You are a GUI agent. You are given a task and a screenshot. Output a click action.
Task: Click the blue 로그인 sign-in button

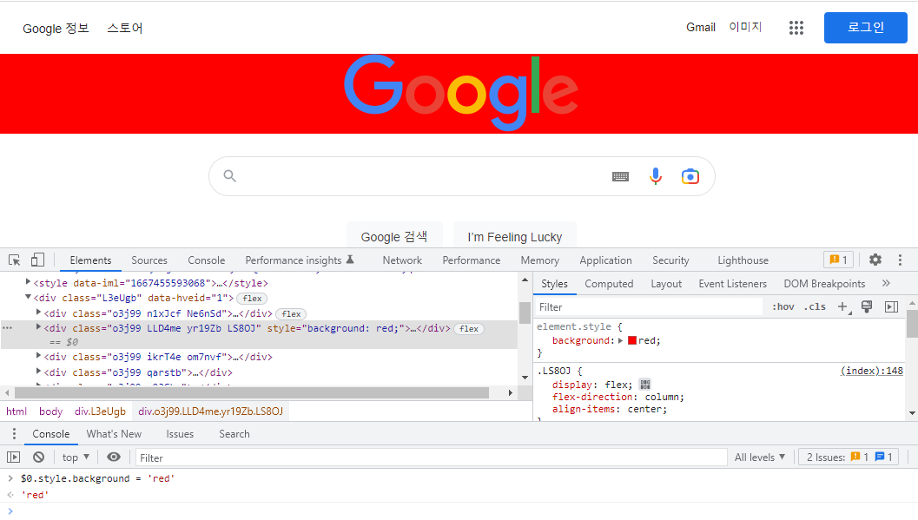(x=865, y=28)
